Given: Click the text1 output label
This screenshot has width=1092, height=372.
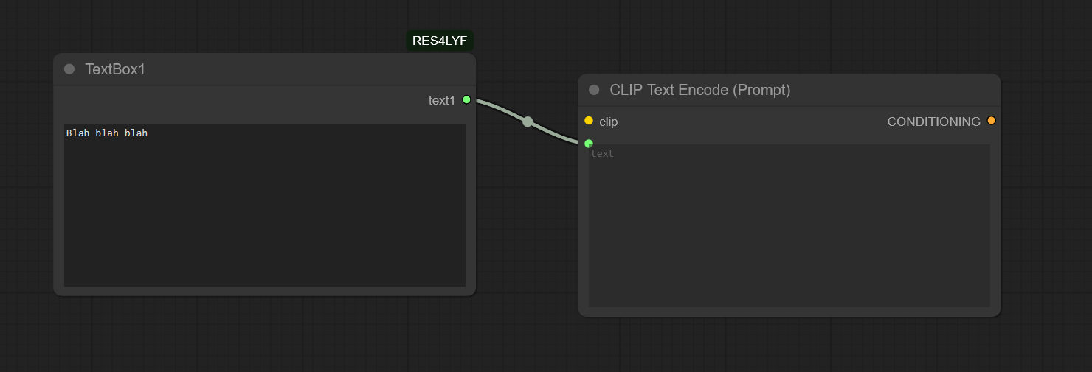Looking at the screenshot, I should [x=442, y=100].
